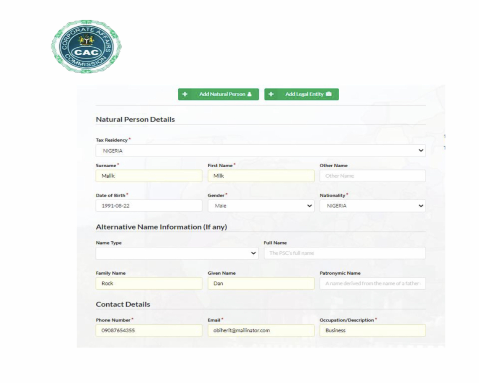The height and width of the screenshot is (383, 479).
Task: Click the plus icon beside Add Legal Entity
Action: 271,94
